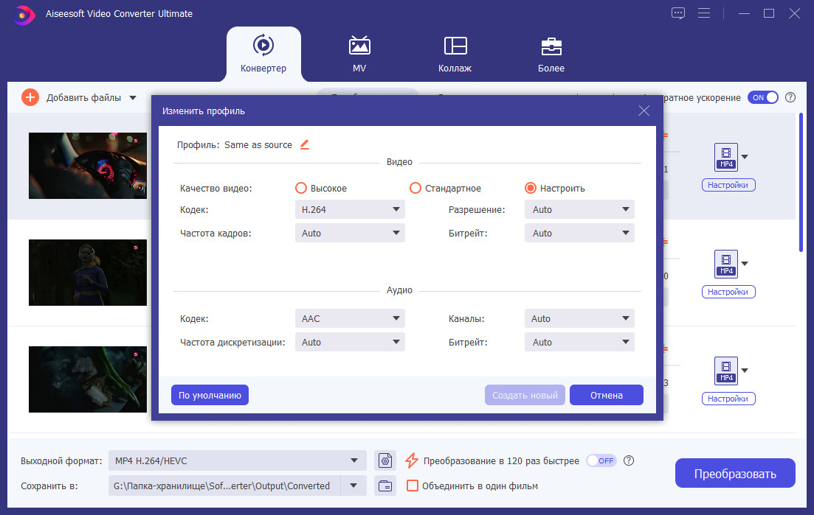Screen dimensions: 814x515
Task: Click the lightning bolt fast conversion icon
Action: coord(412,460)
